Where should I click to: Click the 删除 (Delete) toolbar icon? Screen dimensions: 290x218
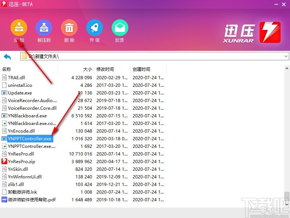click(x=69, y=27)
